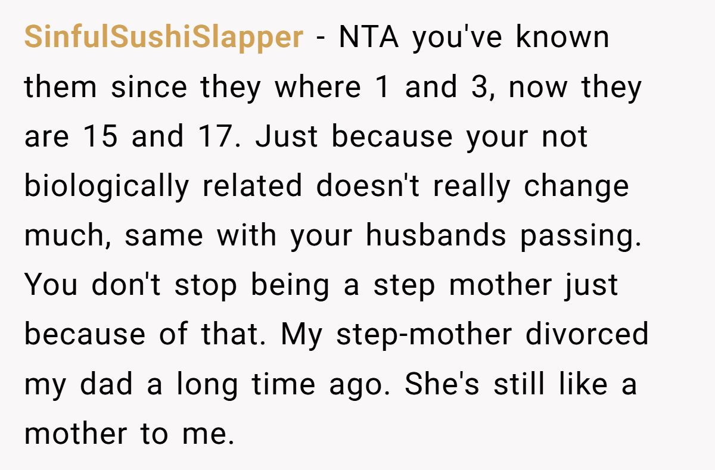Click the word "doesn't"
Screen dimensions: 715x470
[x=367, y=186]
